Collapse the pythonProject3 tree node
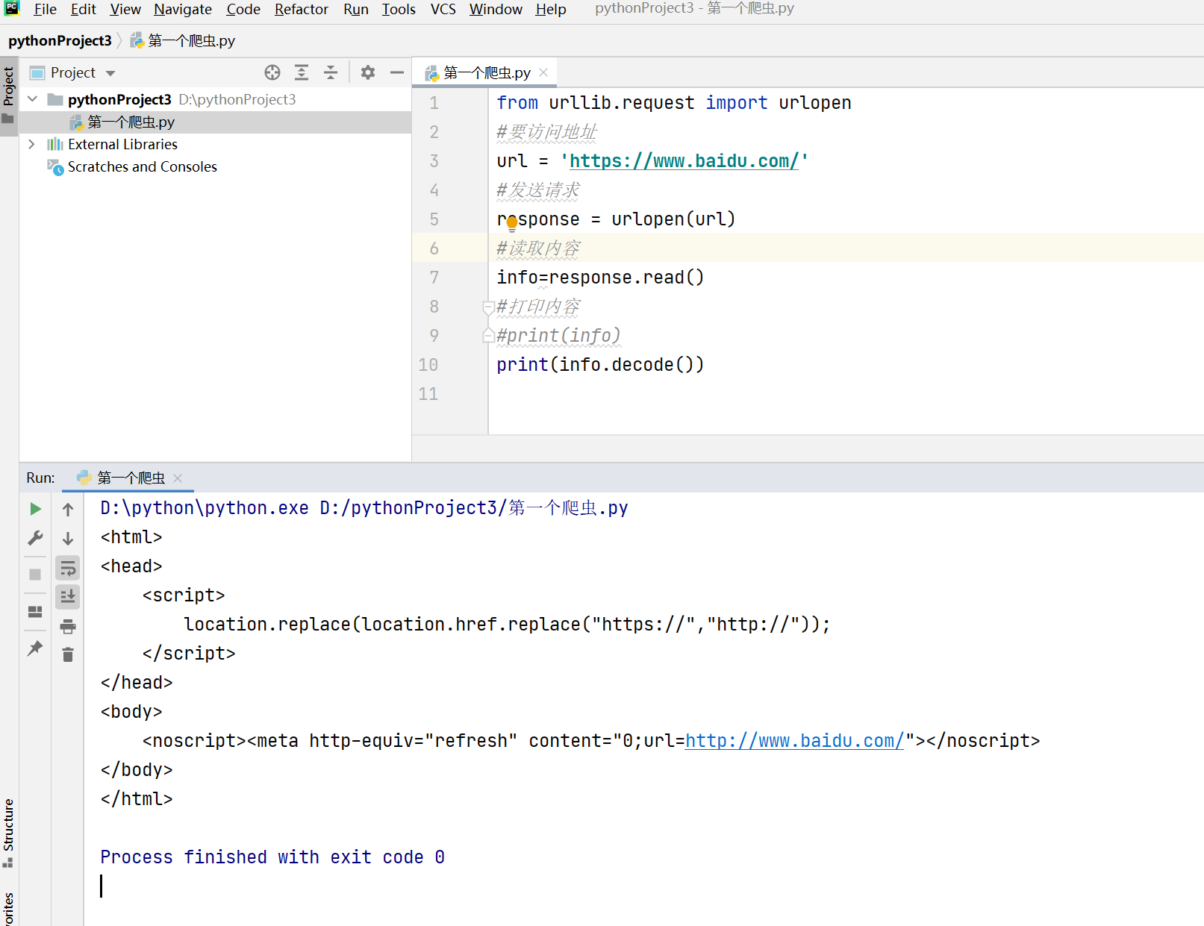 point(32,98)
